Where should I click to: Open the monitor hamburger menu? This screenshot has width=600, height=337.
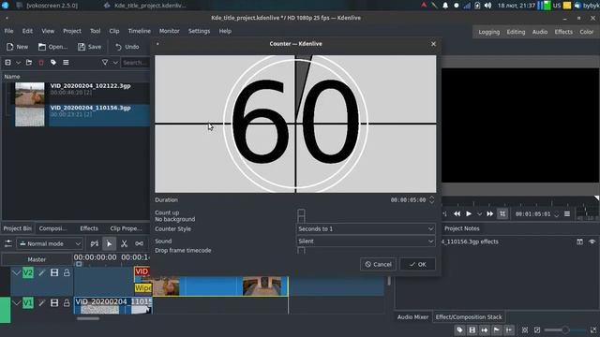(567, 214)
